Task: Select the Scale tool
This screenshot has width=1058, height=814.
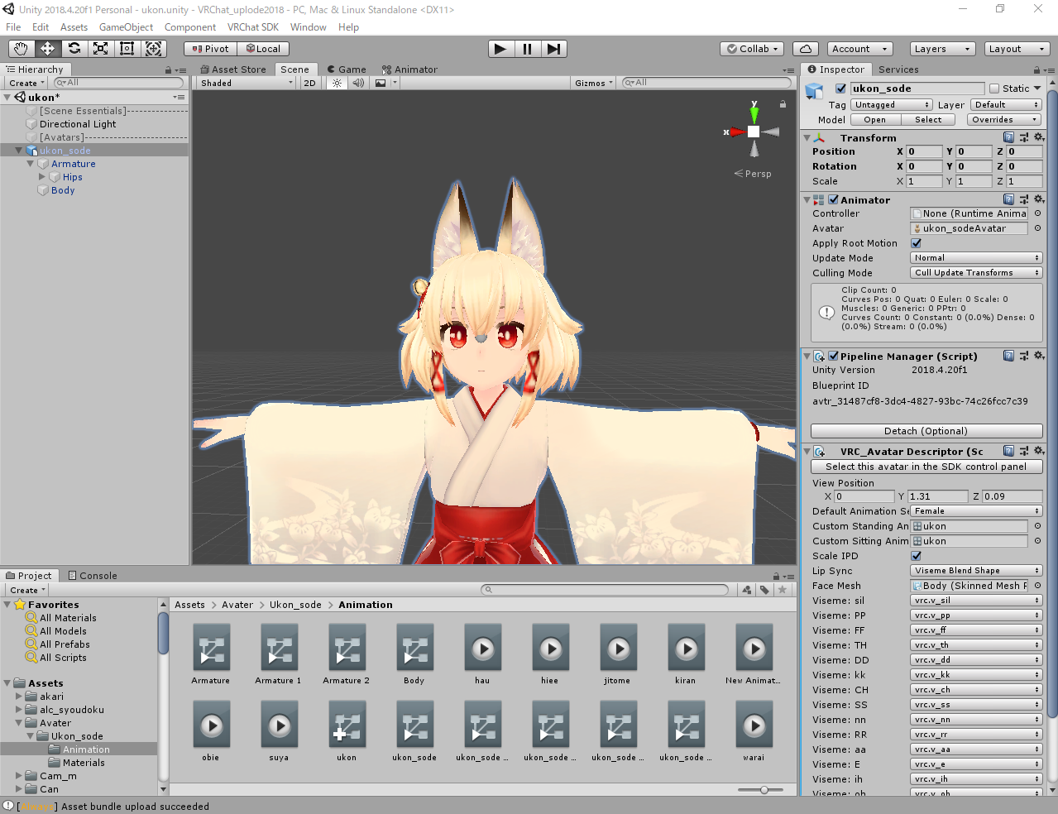Action: [101, 49]
